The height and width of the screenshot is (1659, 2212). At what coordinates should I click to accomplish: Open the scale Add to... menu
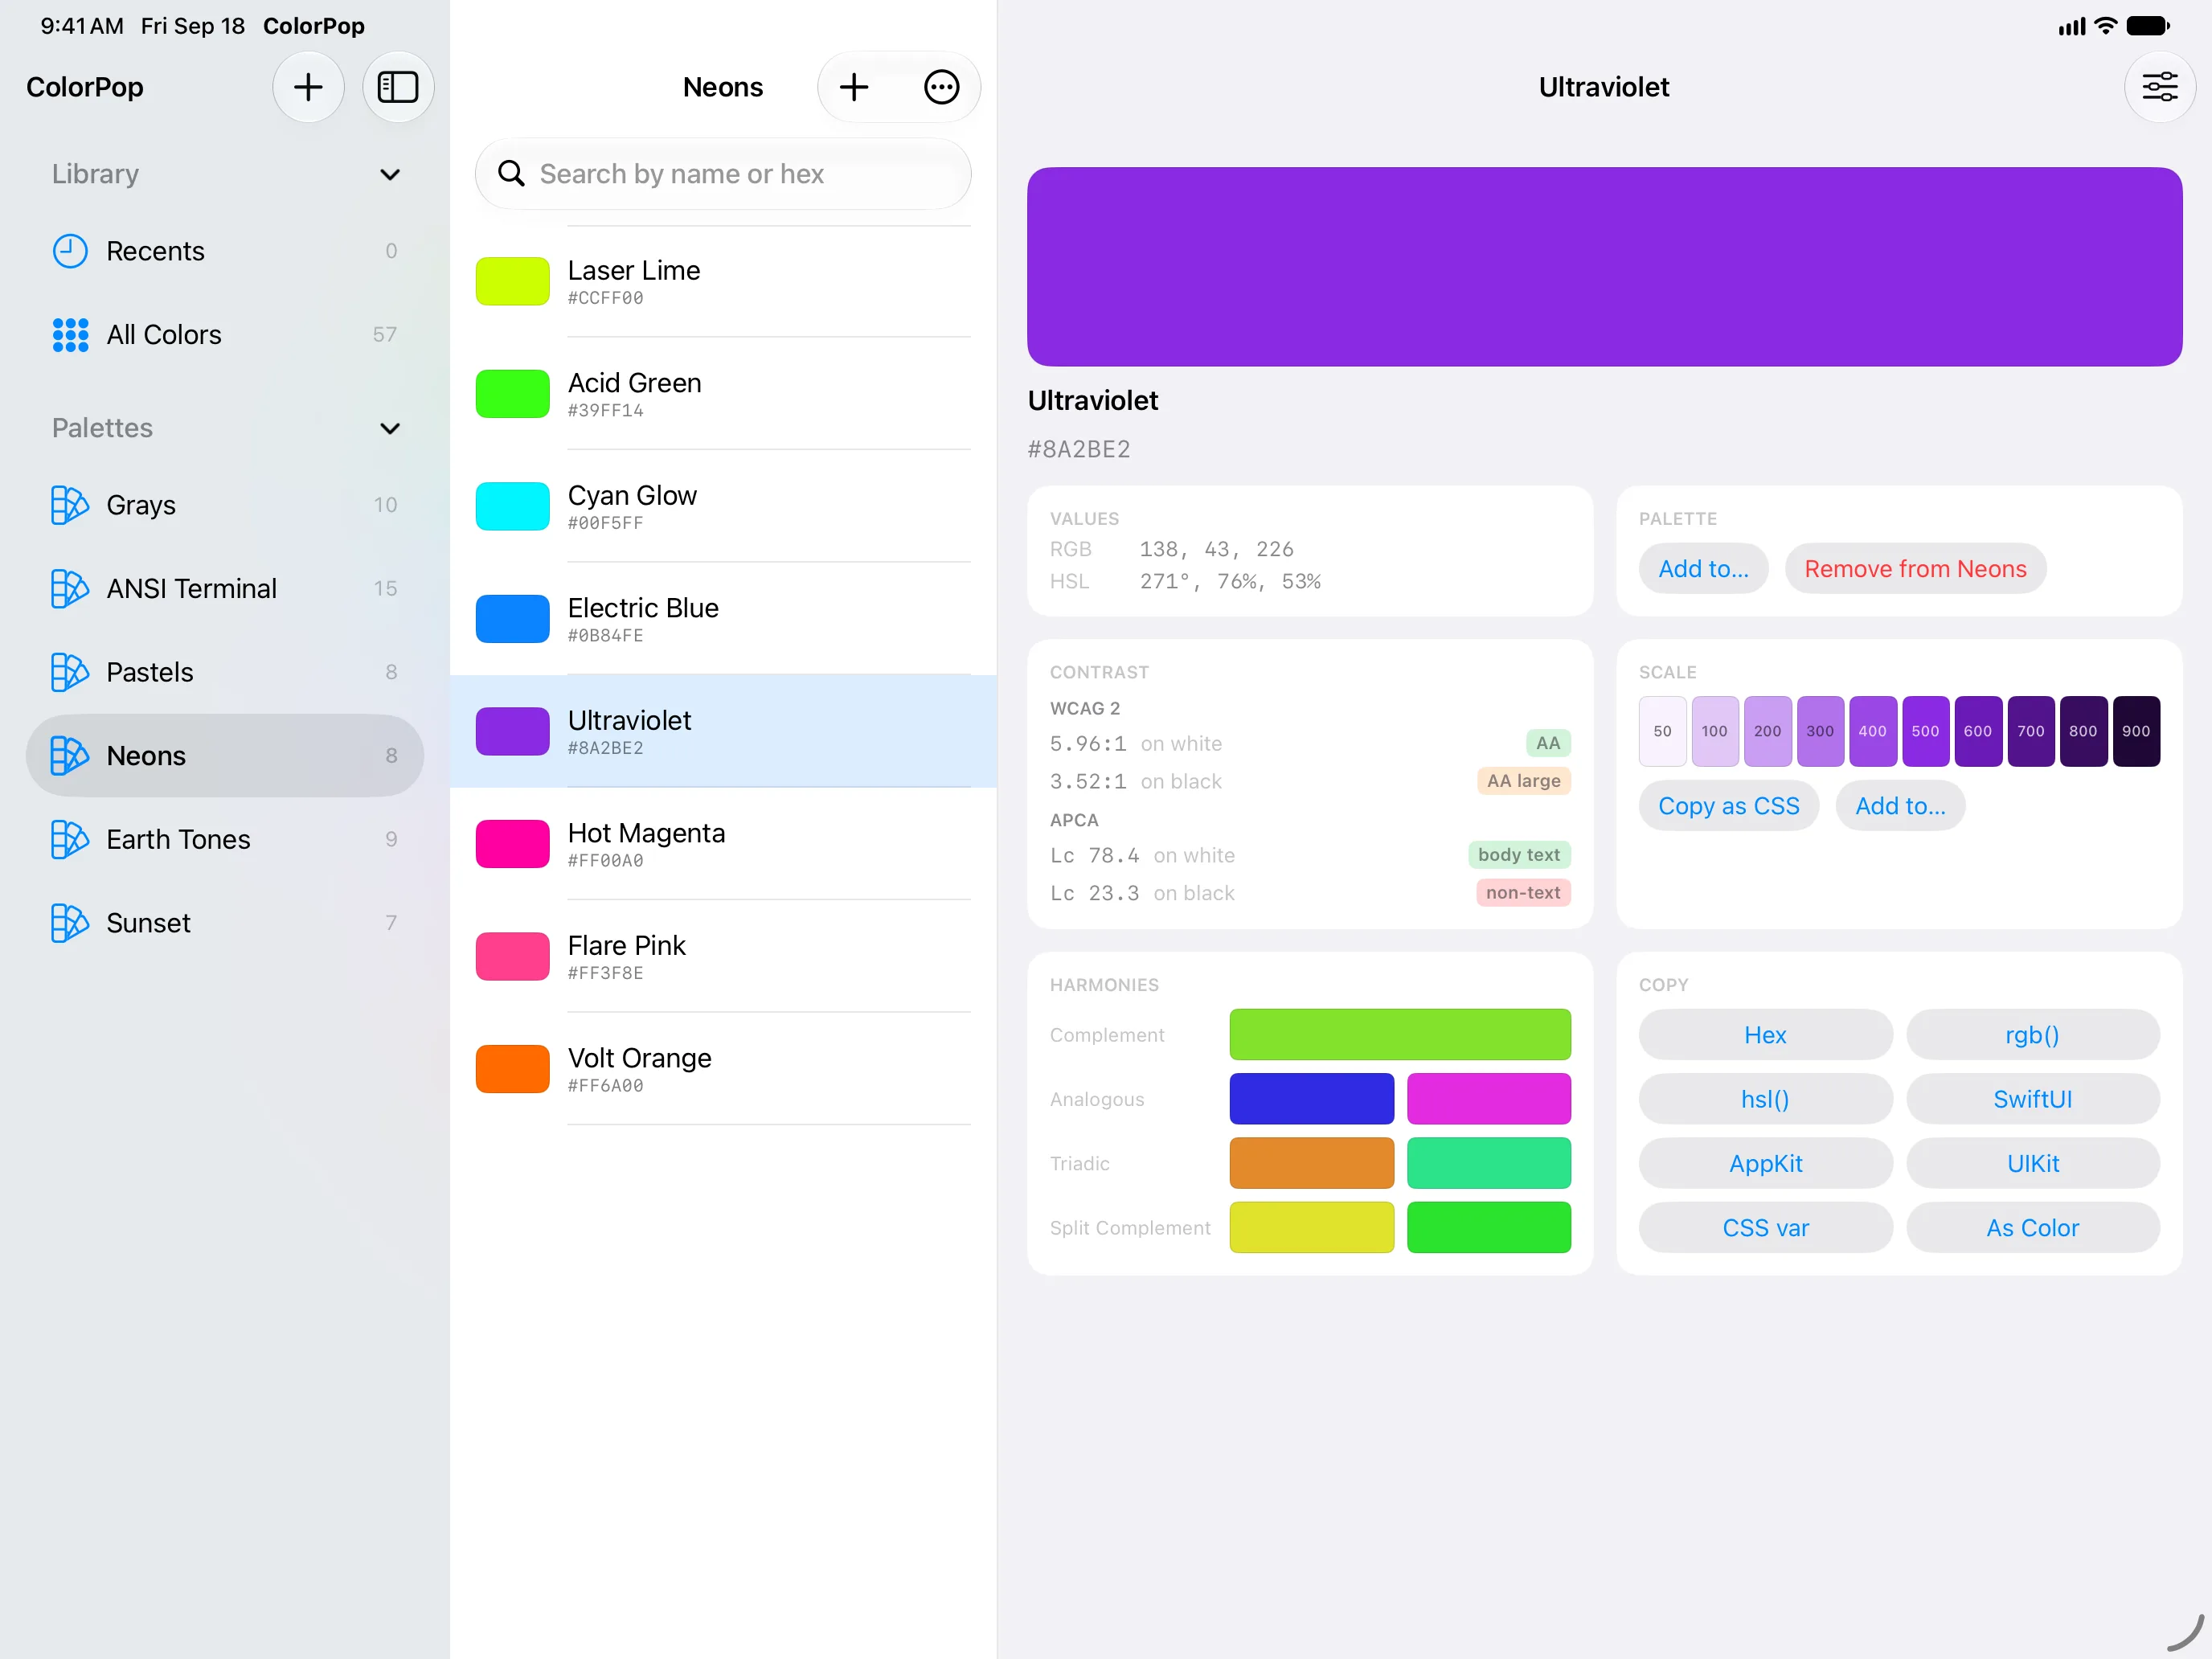(1900, 806)
